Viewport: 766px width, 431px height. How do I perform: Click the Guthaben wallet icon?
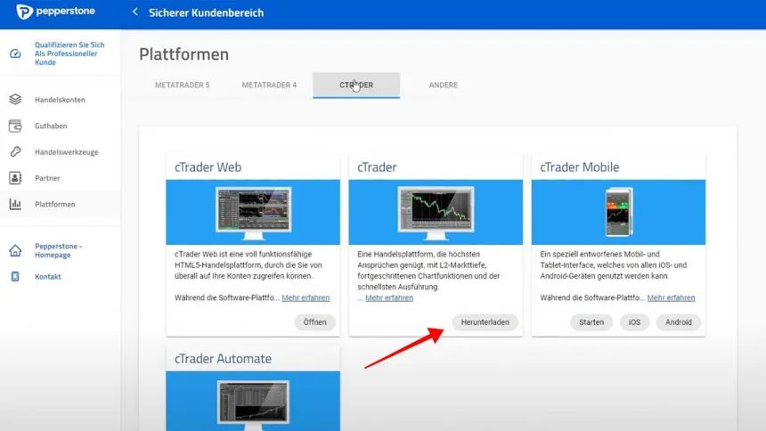point(15,126)
